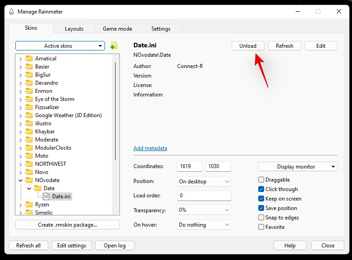
Task: Enable Snap to edges
Action: pyautogui.click(x=261, y=217)
